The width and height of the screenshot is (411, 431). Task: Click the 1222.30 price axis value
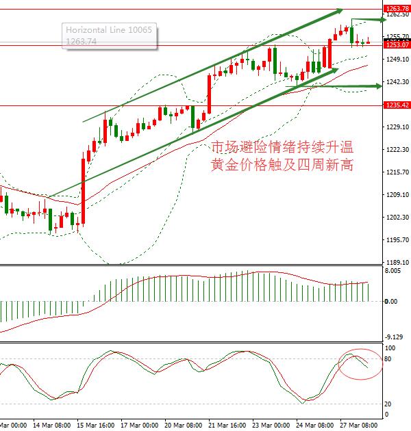pos(397,149)
